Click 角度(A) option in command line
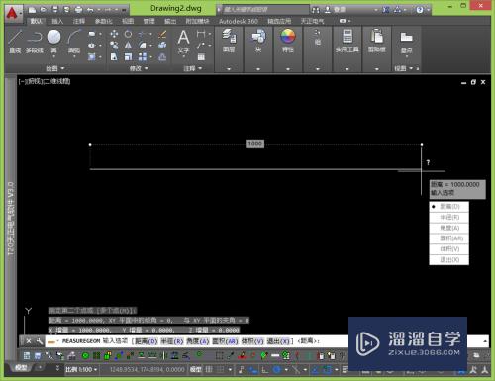The width and height of the screenshot is (495, 381). [198, 341]
